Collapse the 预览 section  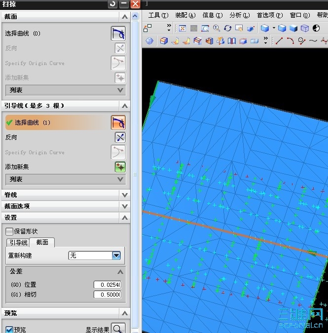click(x=125, y=313)
